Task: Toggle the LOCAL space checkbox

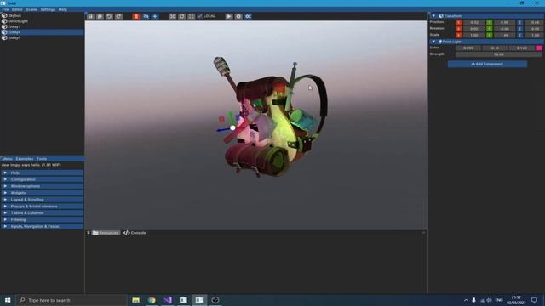Action: point(200,16)
